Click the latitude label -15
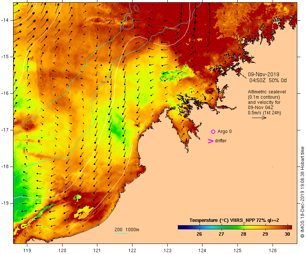Image resolution: width=307 pixels, height=254 pixels. point(5,57)
